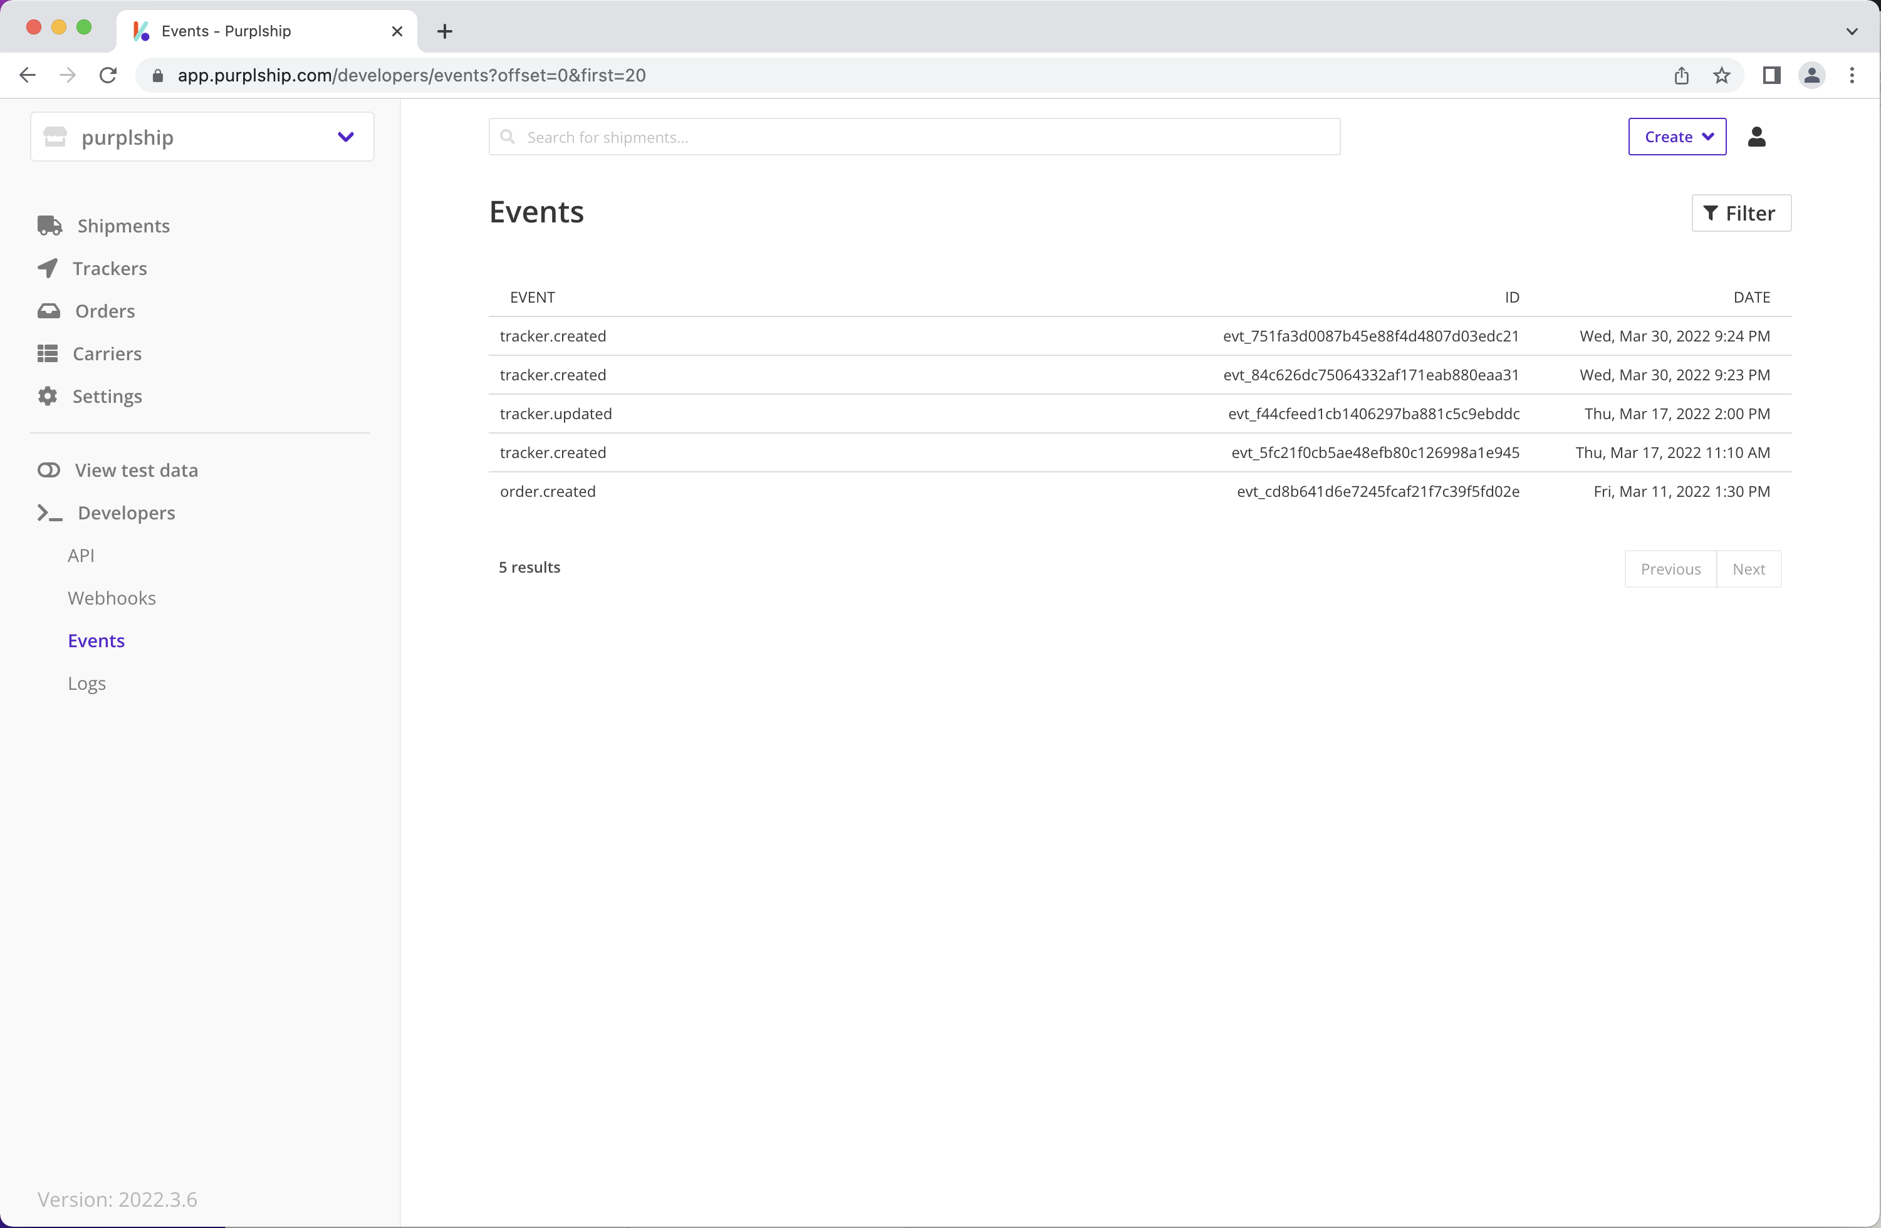Click the browser back arrow
Image resolution: width=1881 pixels, height=1228 pixels.
pyautogui.click(x=28, y=75)
